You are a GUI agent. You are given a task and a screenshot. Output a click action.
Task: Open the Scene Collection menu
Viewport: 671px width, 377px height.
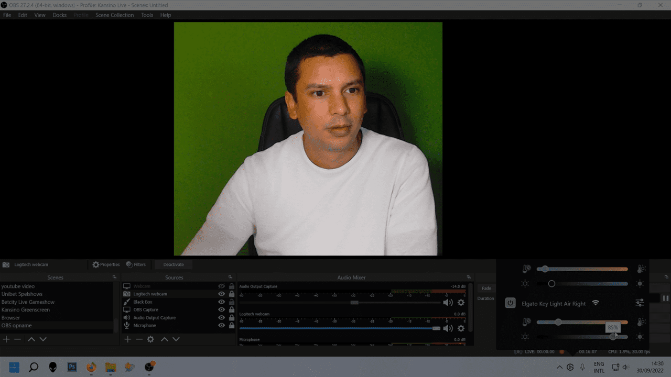coord(114,15)
